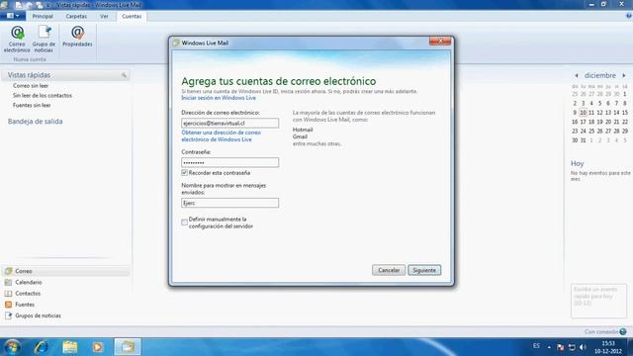Click the Siguiente button
The width and height of the screenshot is (633, 356).
point(424,270)
